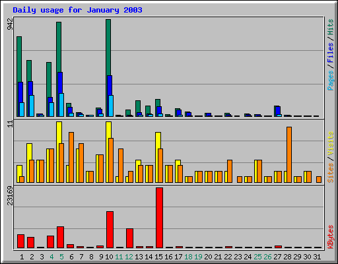Screen dimensions: 338x264
Task: Click the red KBytes bar for day 5
Action: (x=60, y=237)
